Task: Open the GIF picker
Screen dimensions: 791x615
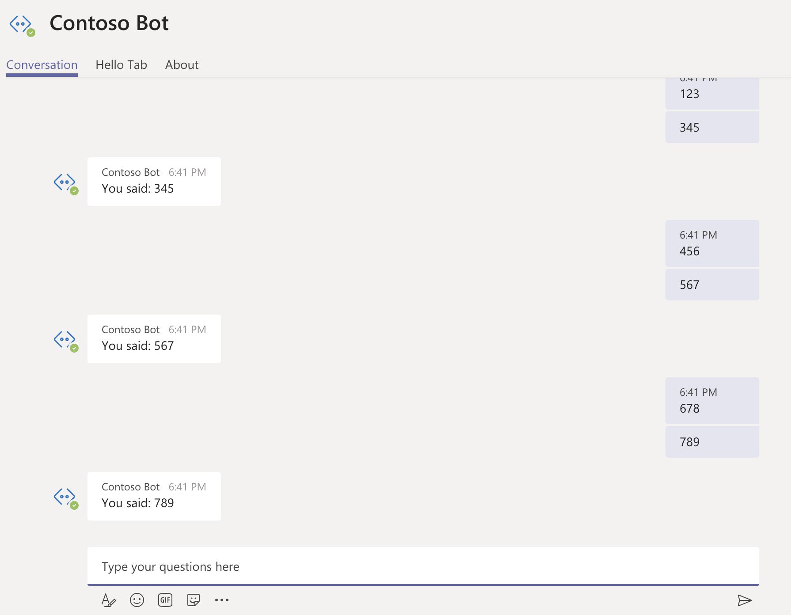Action: (x=165, y=600)
